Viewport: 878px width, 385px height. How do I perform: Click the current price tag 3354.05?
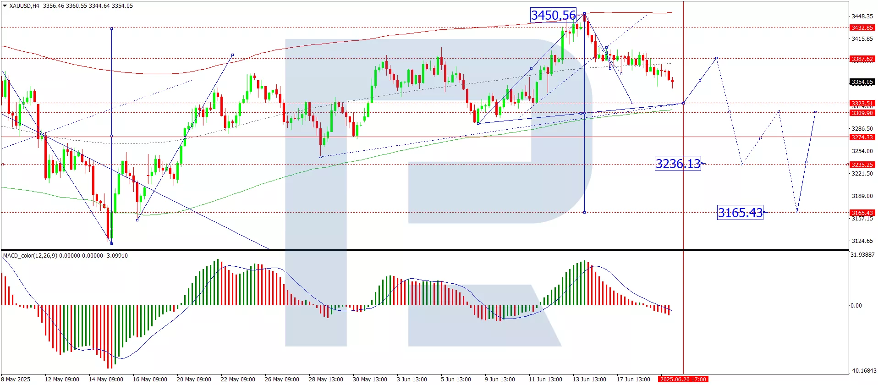(862, 82)
